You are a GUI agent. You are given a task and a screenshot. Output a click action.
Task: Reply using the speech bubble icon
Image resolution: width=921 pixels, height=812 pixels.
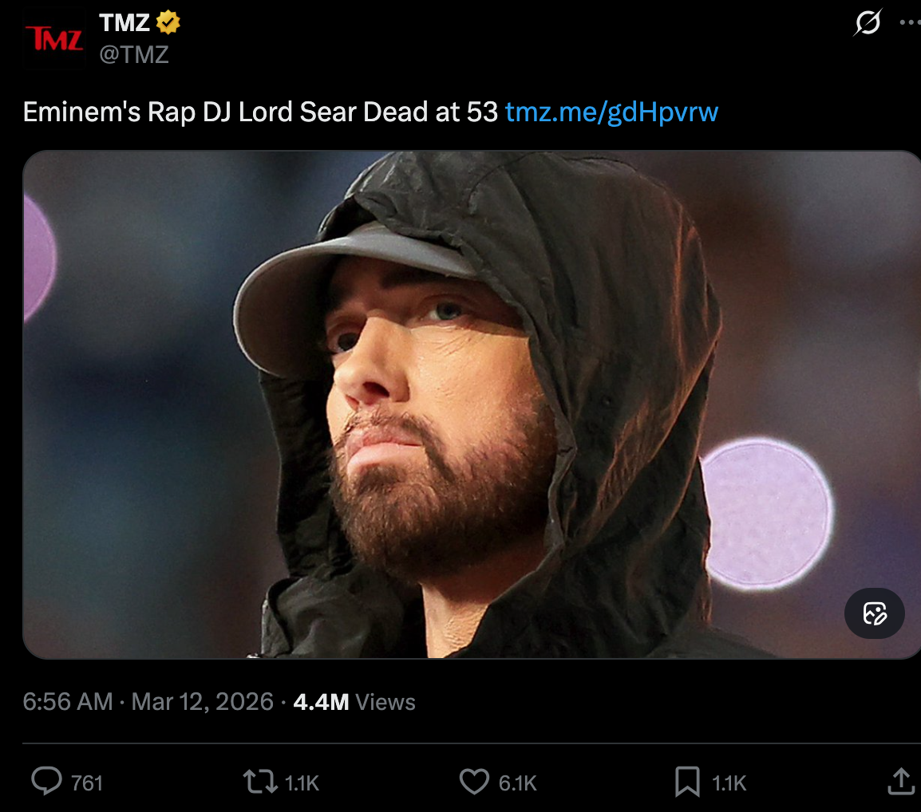click(x=46, y=782)
